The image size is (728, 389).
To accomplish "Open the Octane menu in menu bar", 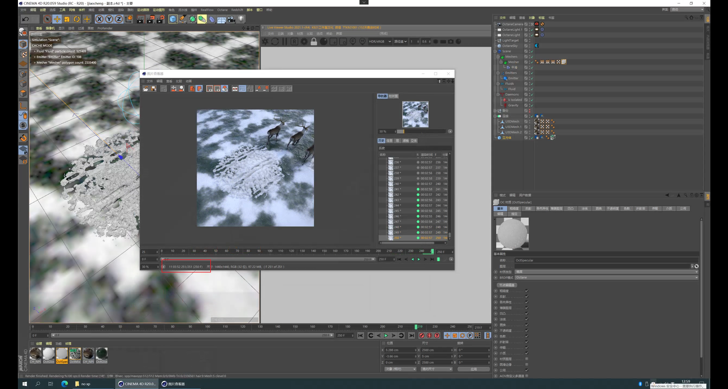I will (222, 10).
